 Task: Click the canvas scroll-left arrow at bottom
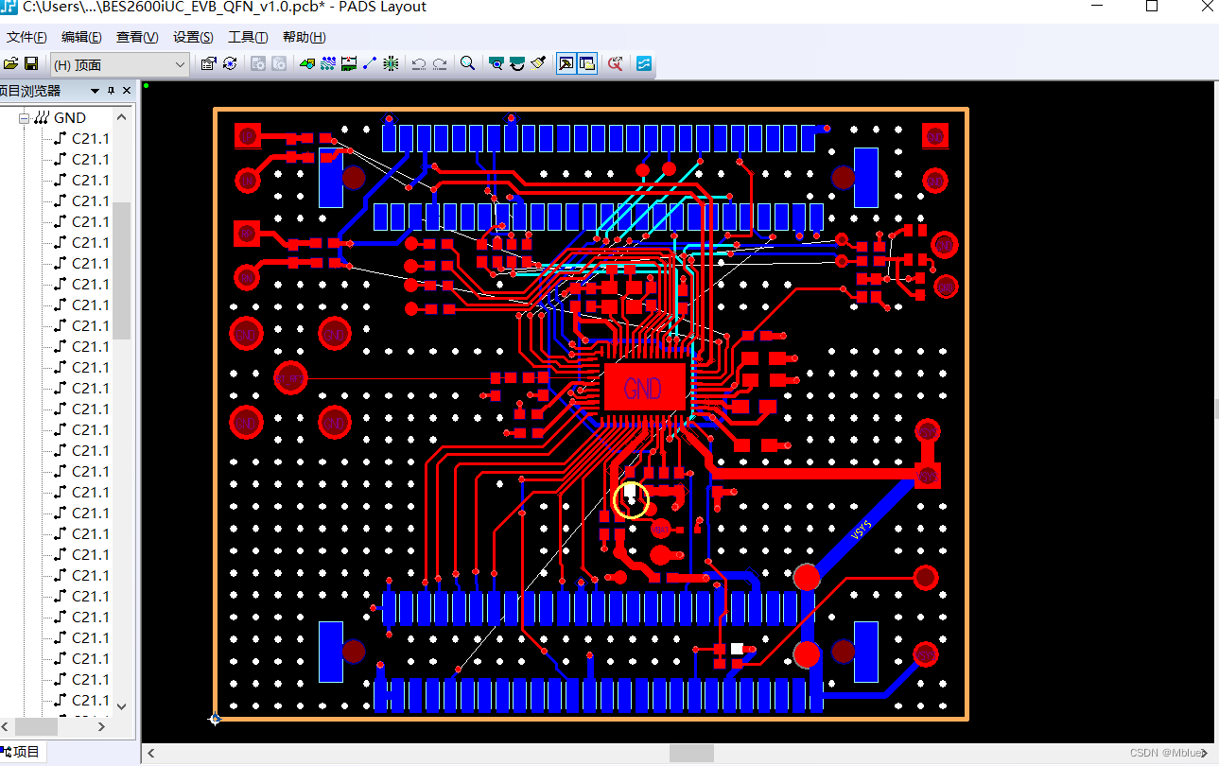(x=150, y=753)
